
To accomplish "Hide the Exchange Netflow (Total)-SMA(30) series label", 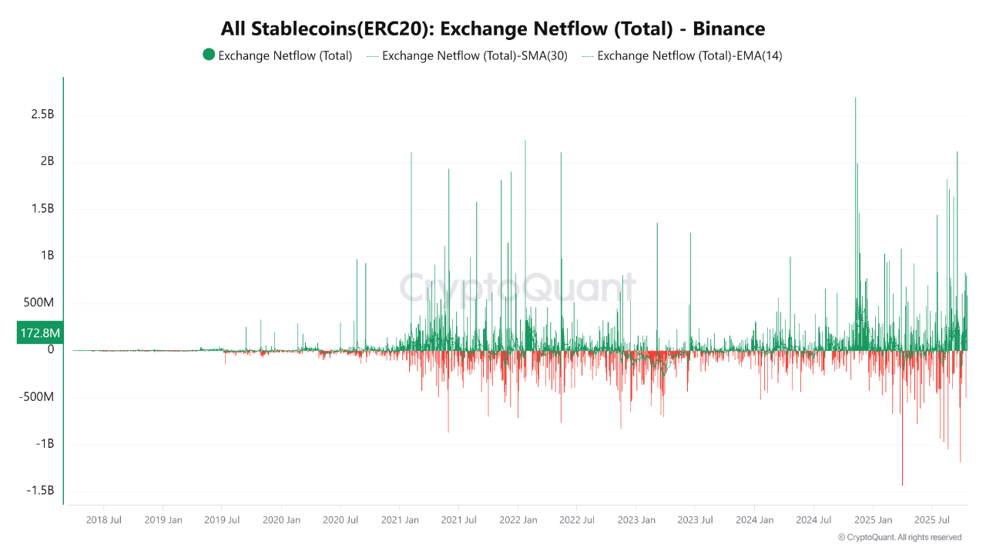I will click(x=475, y=55).
